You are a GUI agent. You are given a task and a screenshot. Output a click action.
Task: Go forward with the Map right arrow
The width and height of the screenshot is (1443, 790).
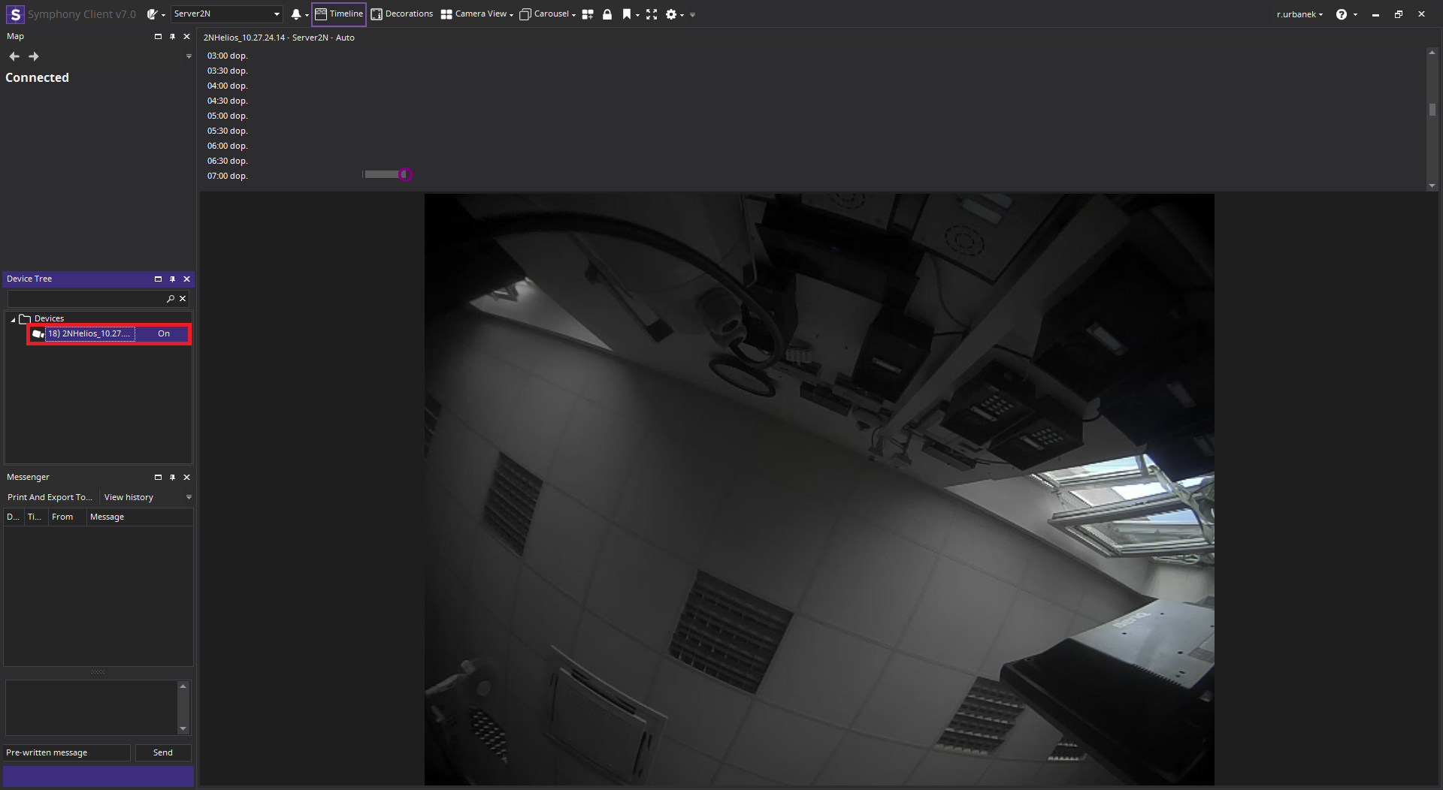[34, 56]
